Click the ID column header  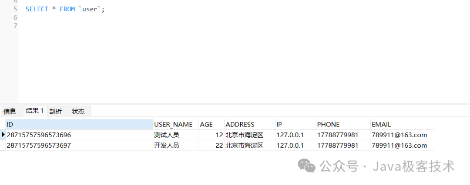[x=79, y=125]
